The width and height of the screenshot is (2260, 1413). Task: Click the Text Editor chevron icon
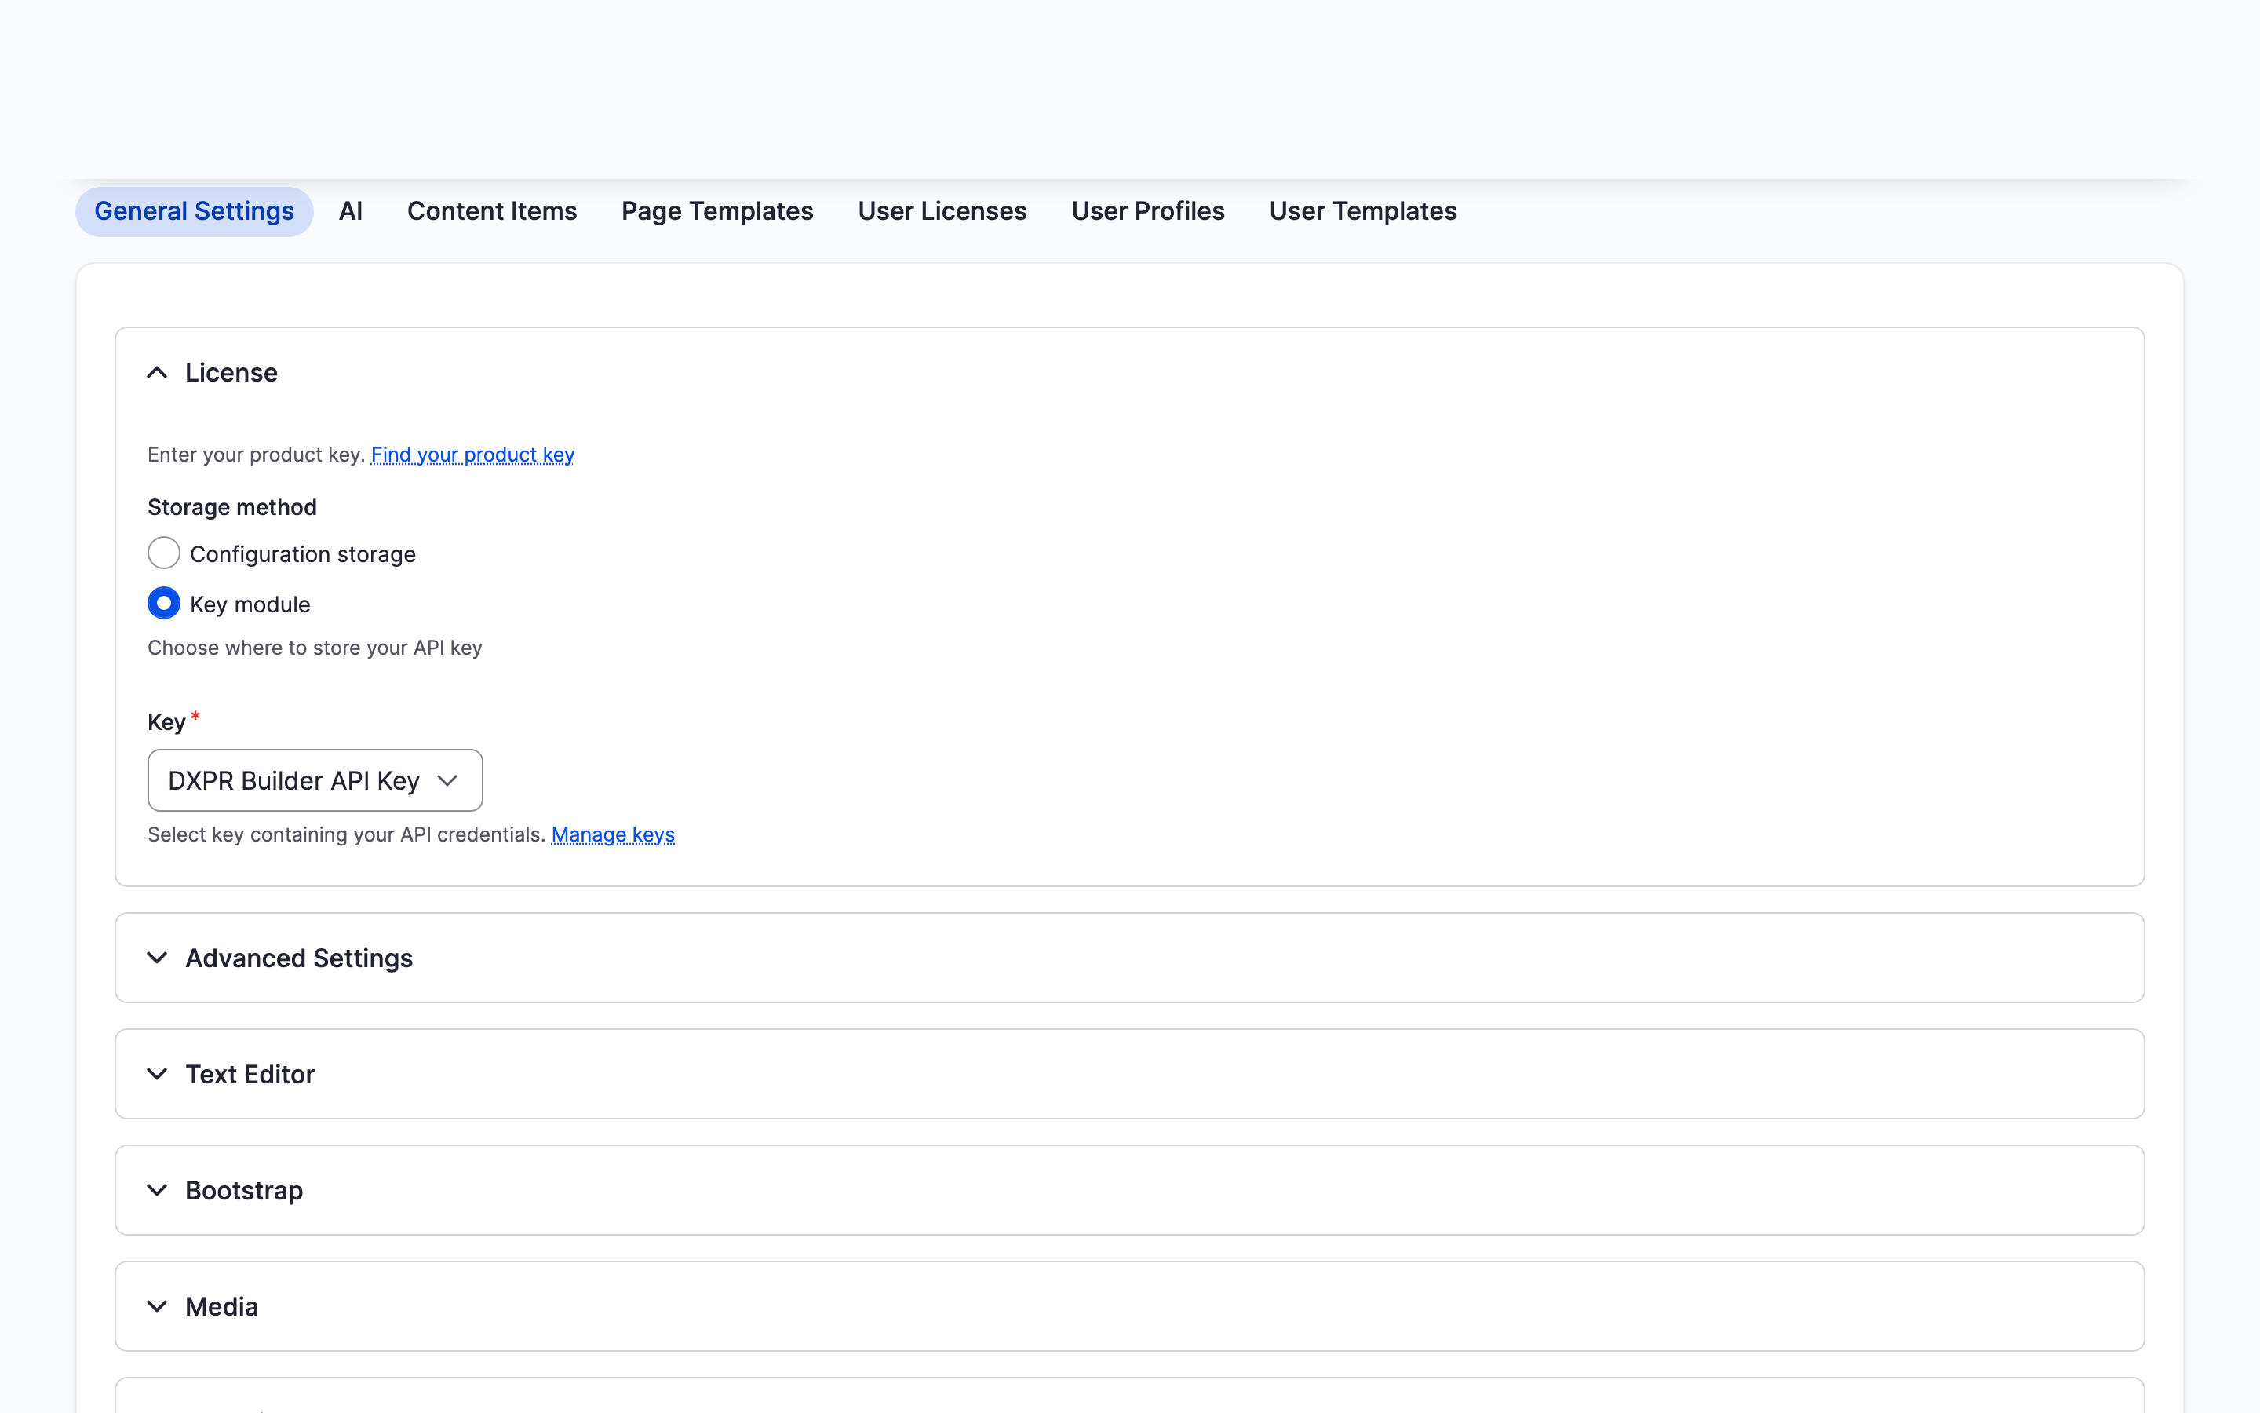[157, 1074]
